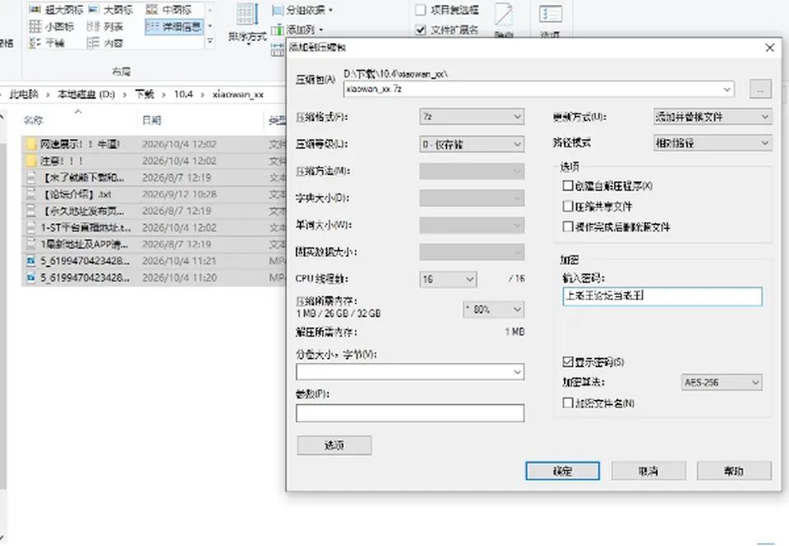Click file icon of 【论坛介绍】.txt
The height and width of the screenshot is (546, 789).
click(x=31, y=194)
